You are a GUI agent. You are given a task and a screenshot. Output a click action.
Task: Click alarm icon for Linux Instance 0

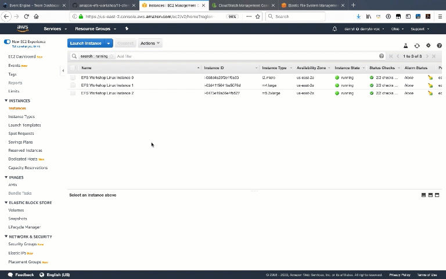430,77
